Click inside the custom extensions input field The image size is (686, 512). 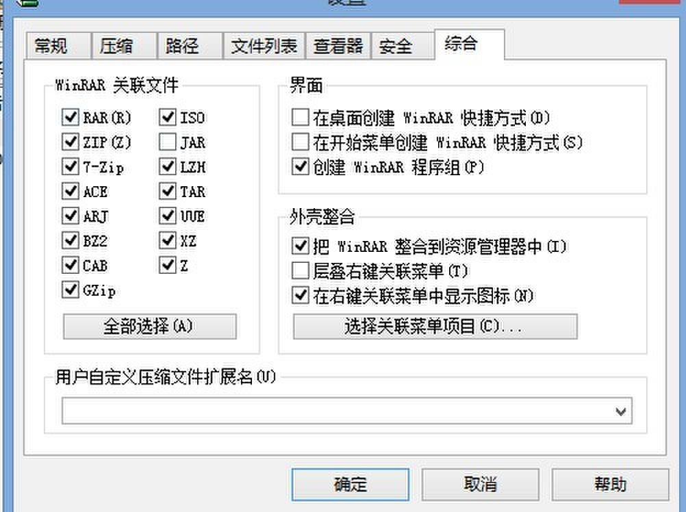[308, 411]
